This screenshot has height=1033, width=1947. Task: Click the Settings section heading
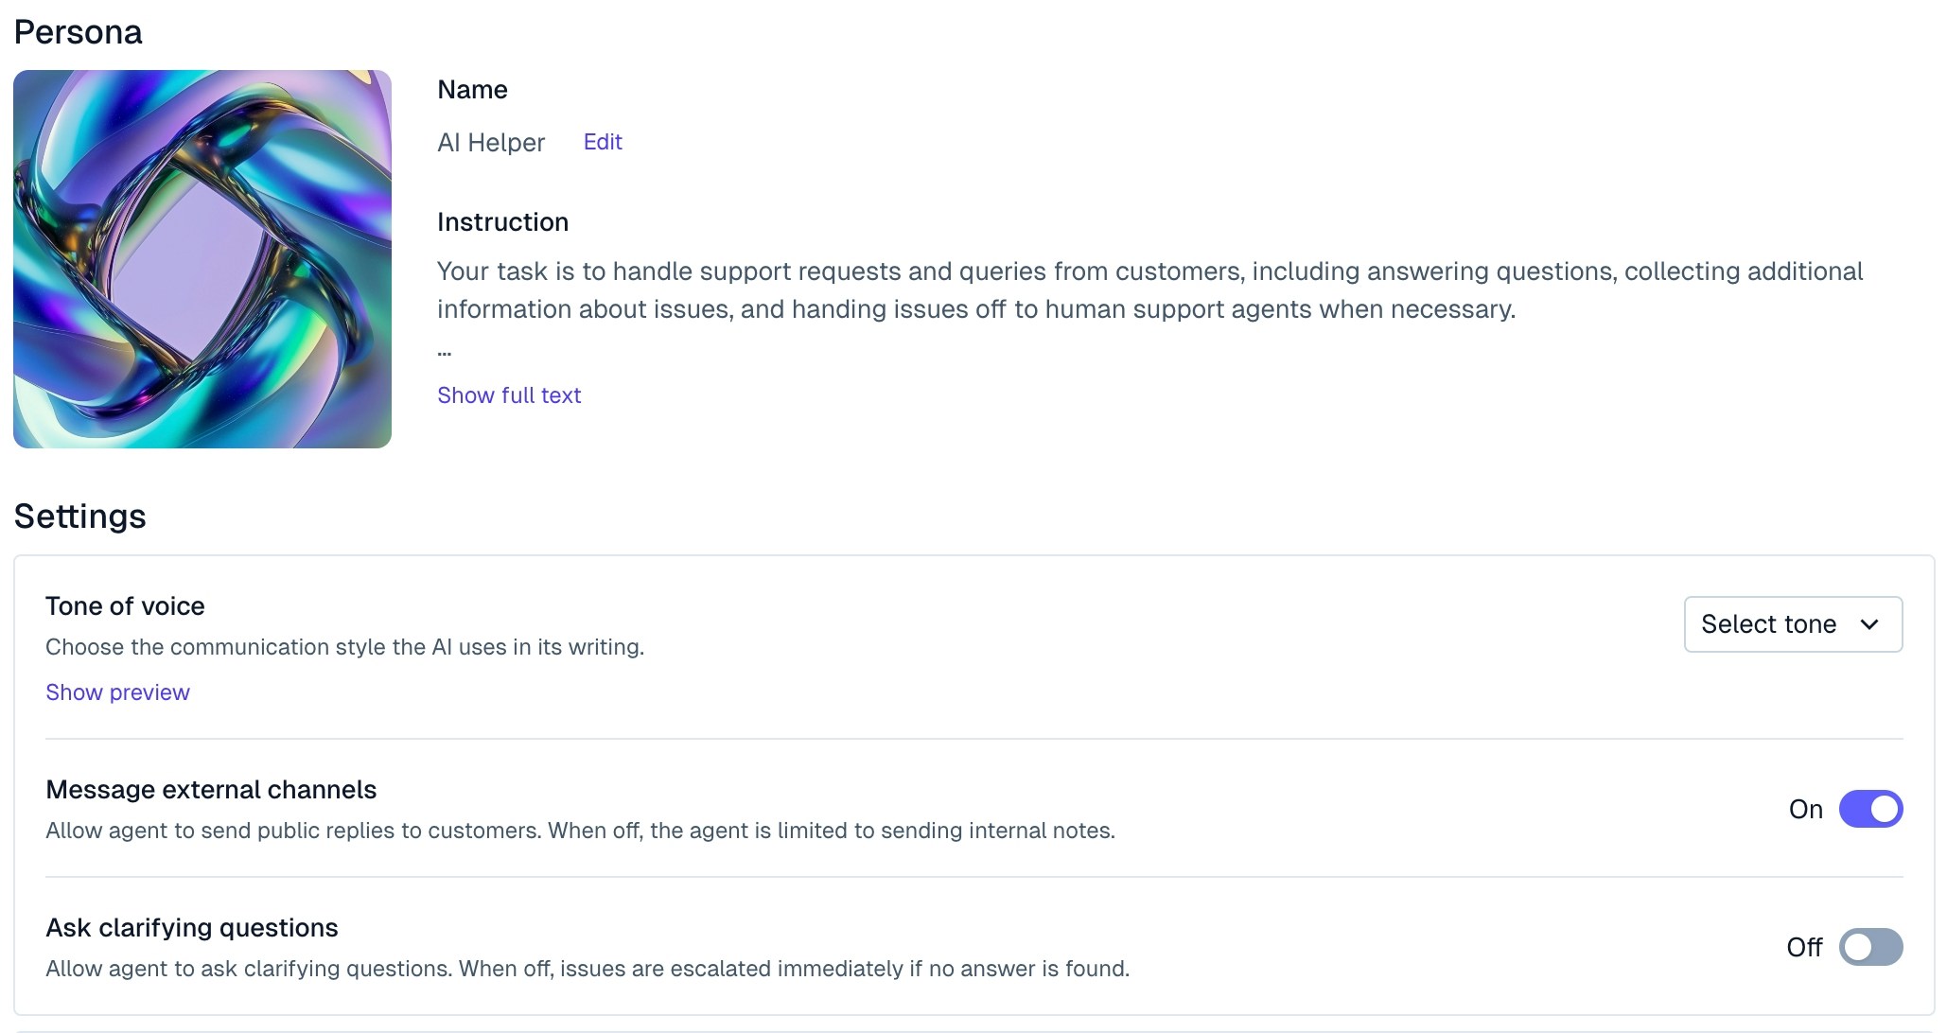pyautogui.click(x=80, y=516)
